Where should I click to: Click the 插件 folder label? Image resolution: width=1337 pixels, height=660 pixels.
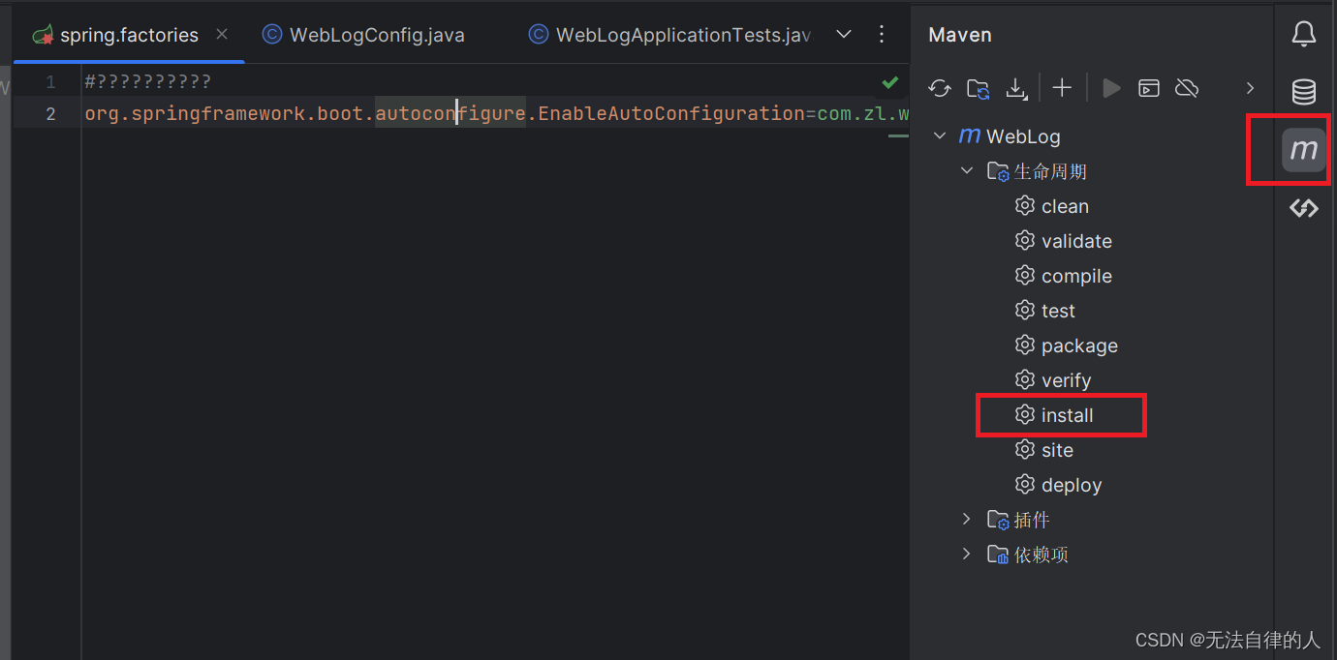pyautogui.click(x=1032, y=520)
